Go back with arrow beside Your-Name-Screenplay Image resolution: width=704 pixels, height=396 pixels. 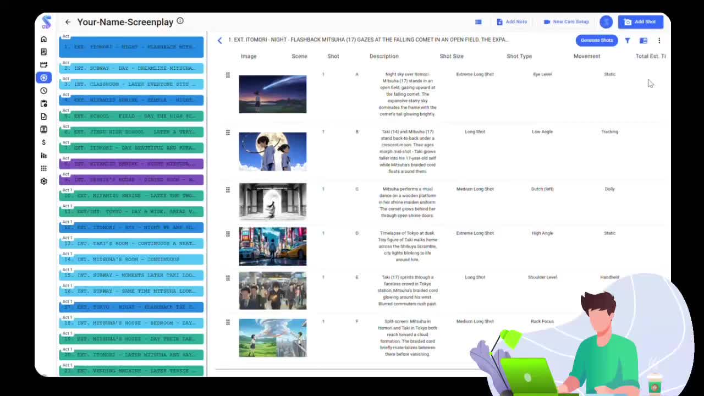[68, 22]
